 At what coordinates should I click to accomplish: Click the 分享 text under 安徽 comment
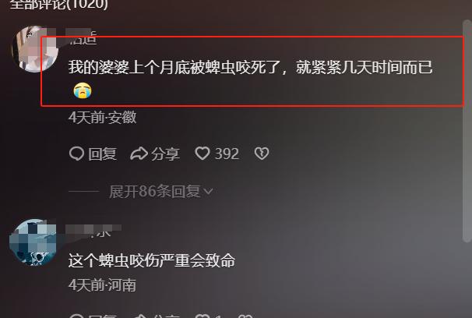pos(165,154)
